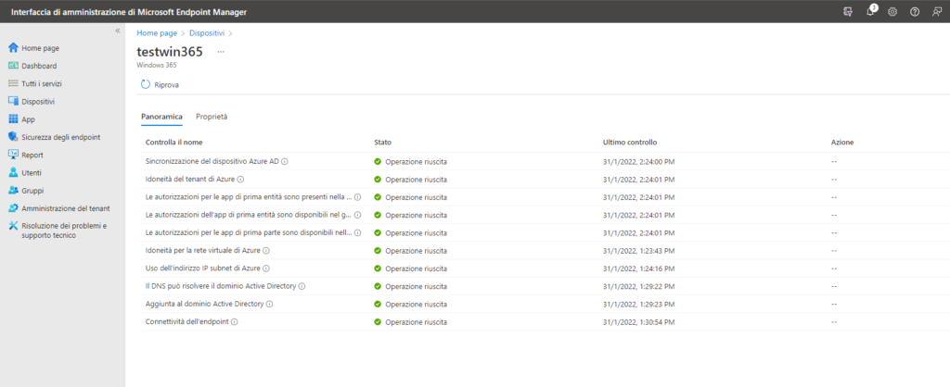The image size is (950, 387).
Task: Click info icon beside Sincronizzazione del dispositivo Azure AD
Action: 284,161
